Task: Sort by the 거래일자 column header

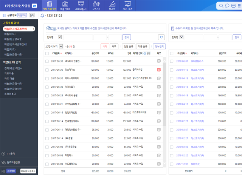Action: [57, 53]
